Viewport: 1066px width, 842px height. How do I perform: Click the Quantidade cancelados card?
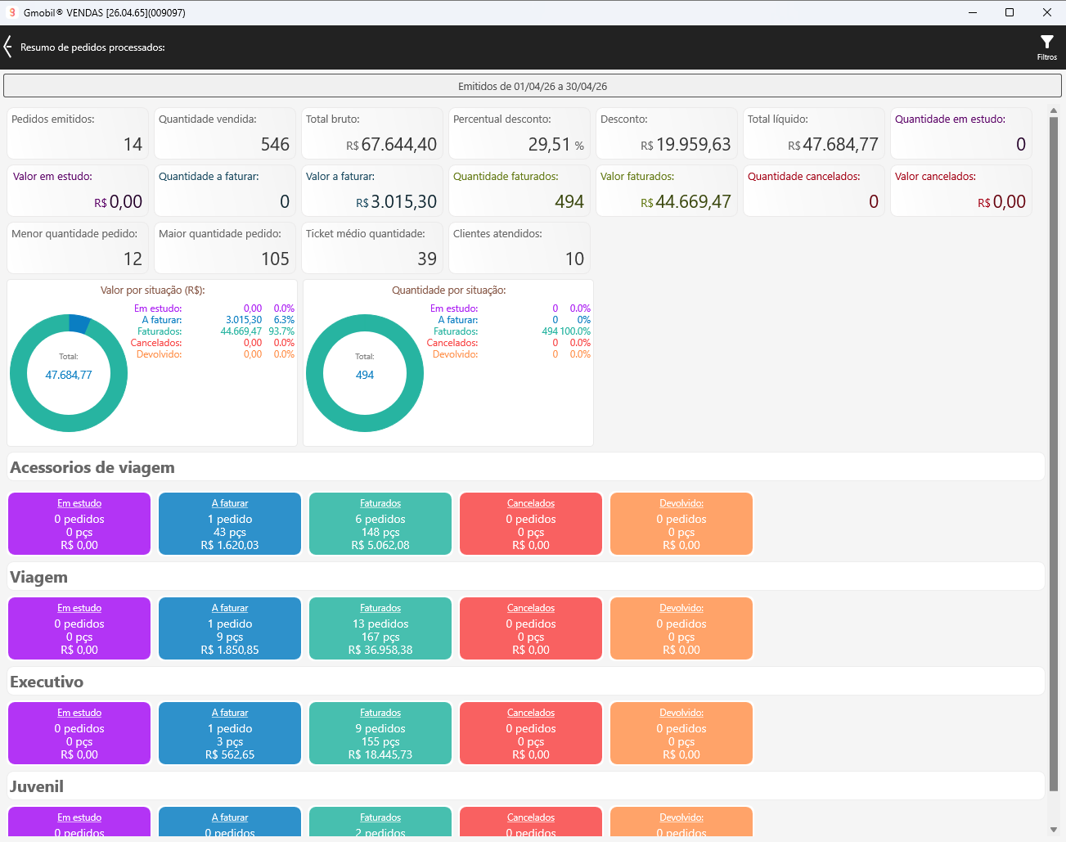click(814, 191)
